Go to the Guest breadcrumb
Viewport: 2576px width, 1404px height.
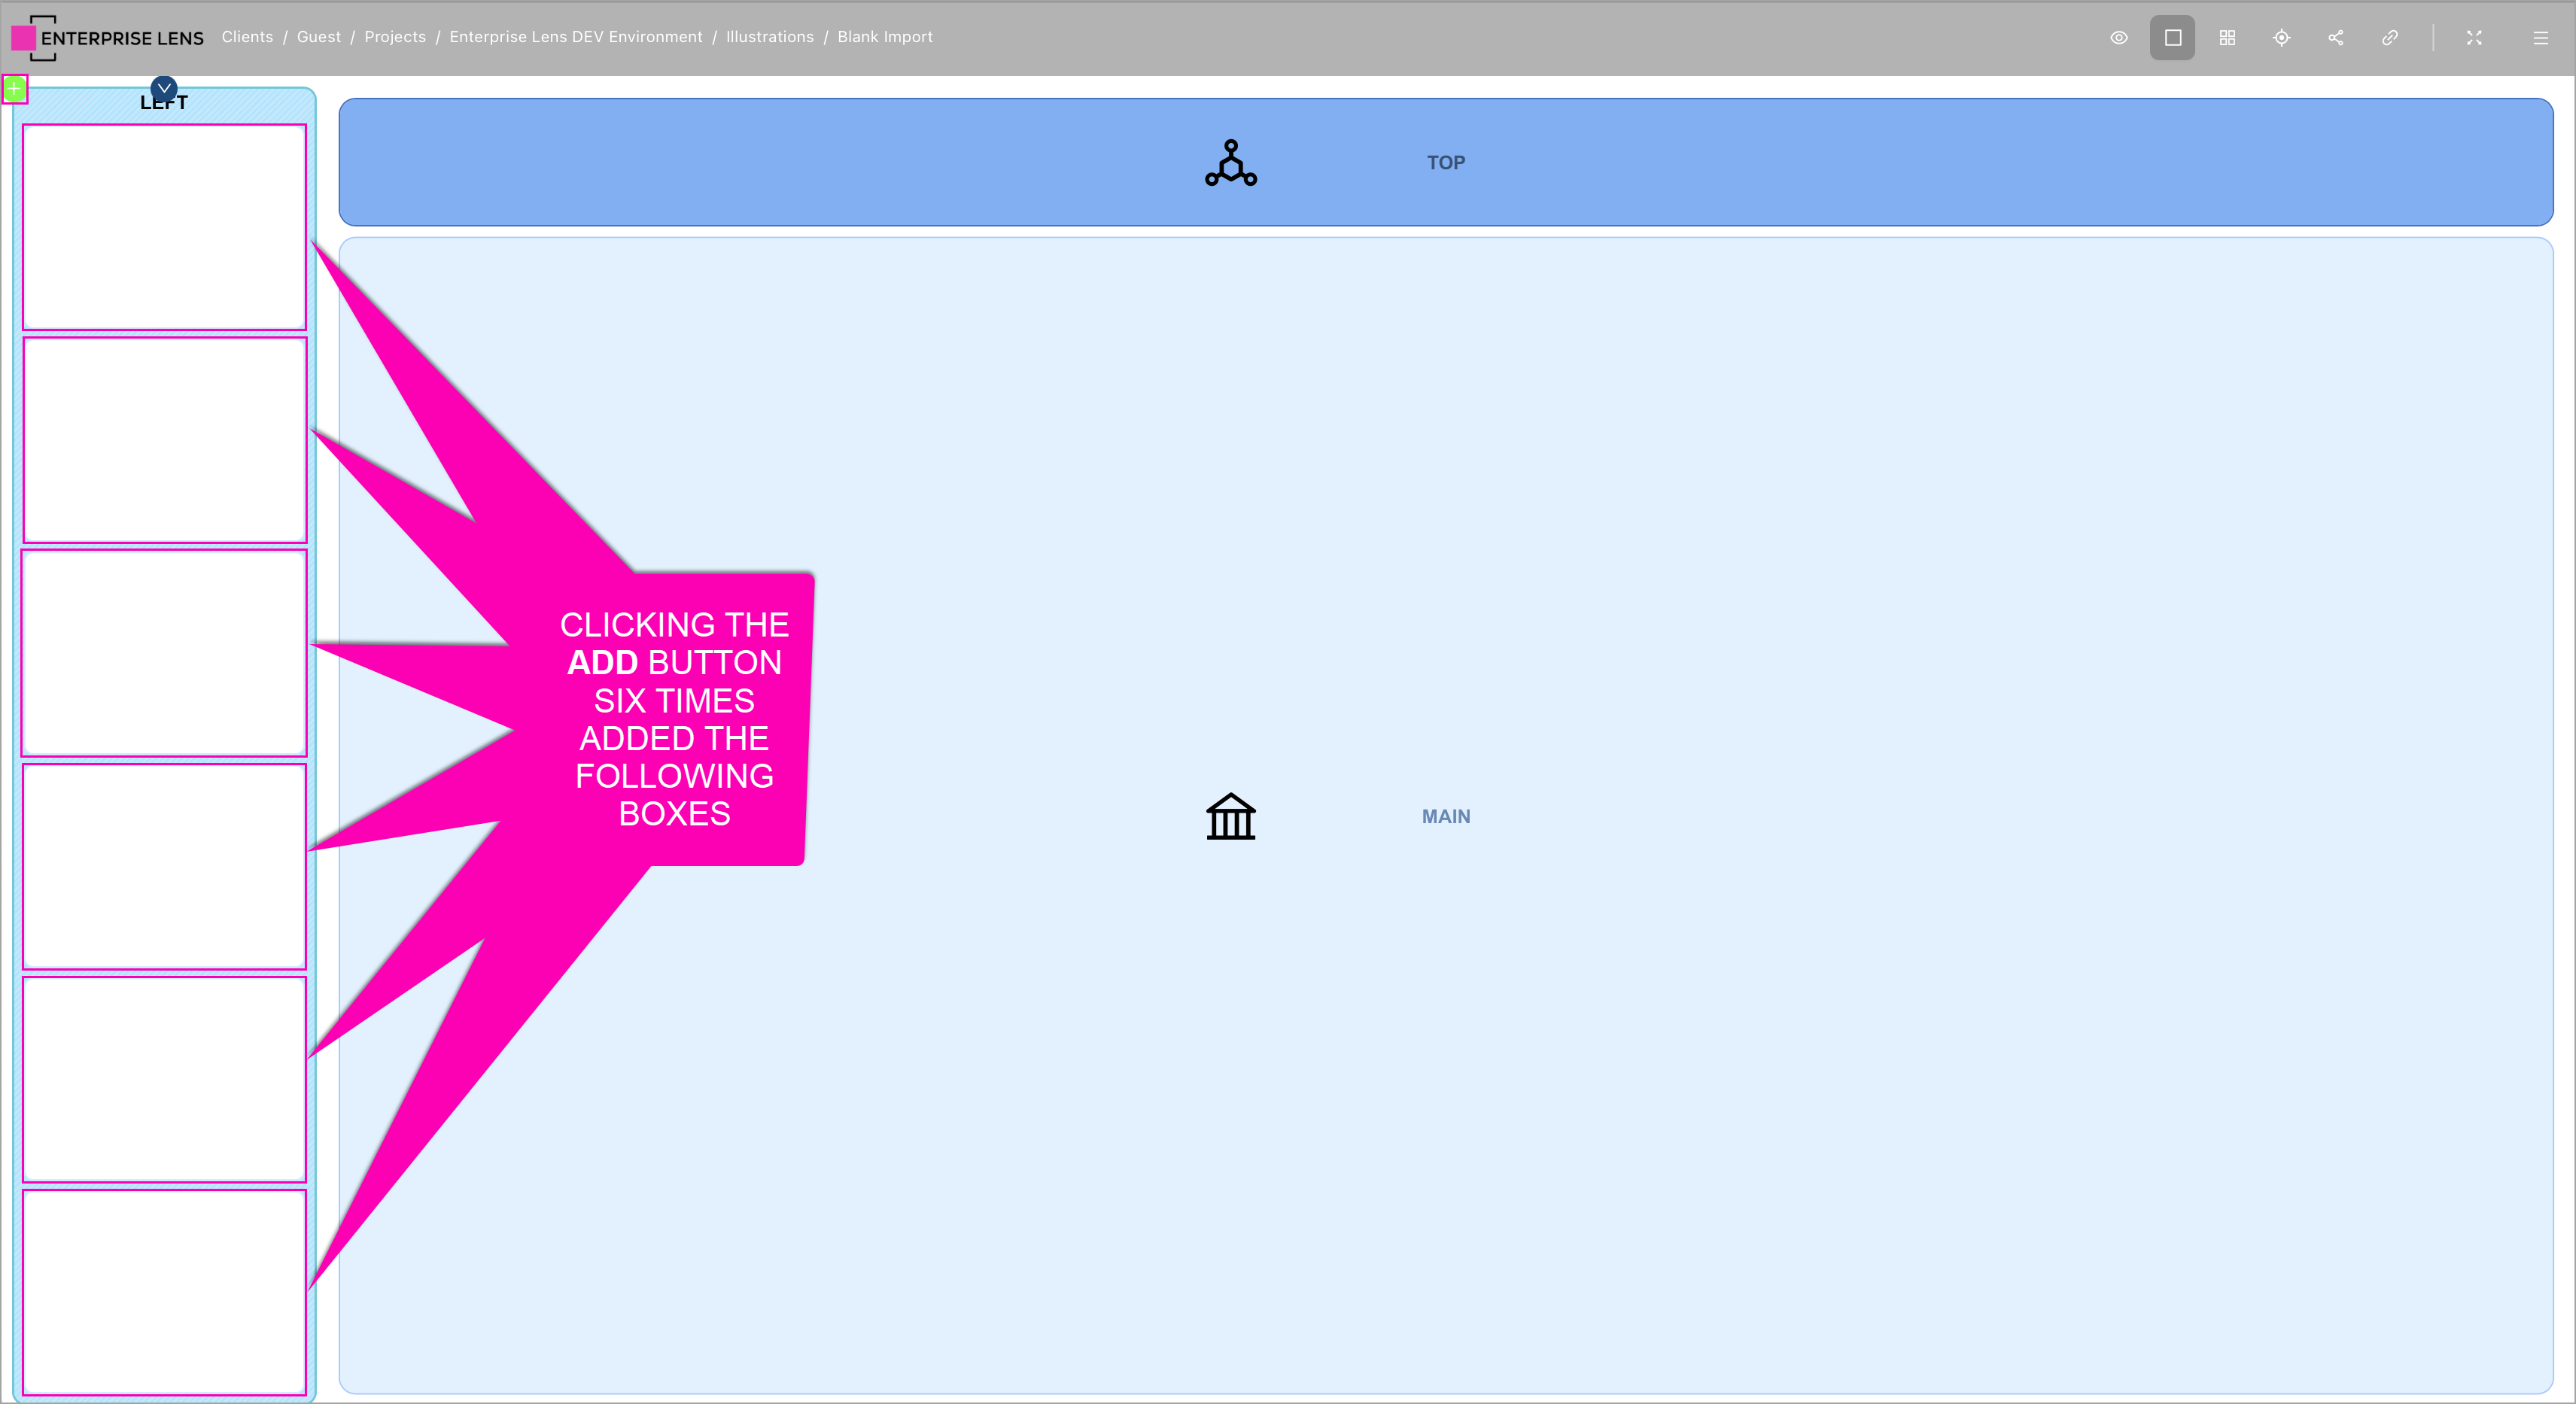318,37
